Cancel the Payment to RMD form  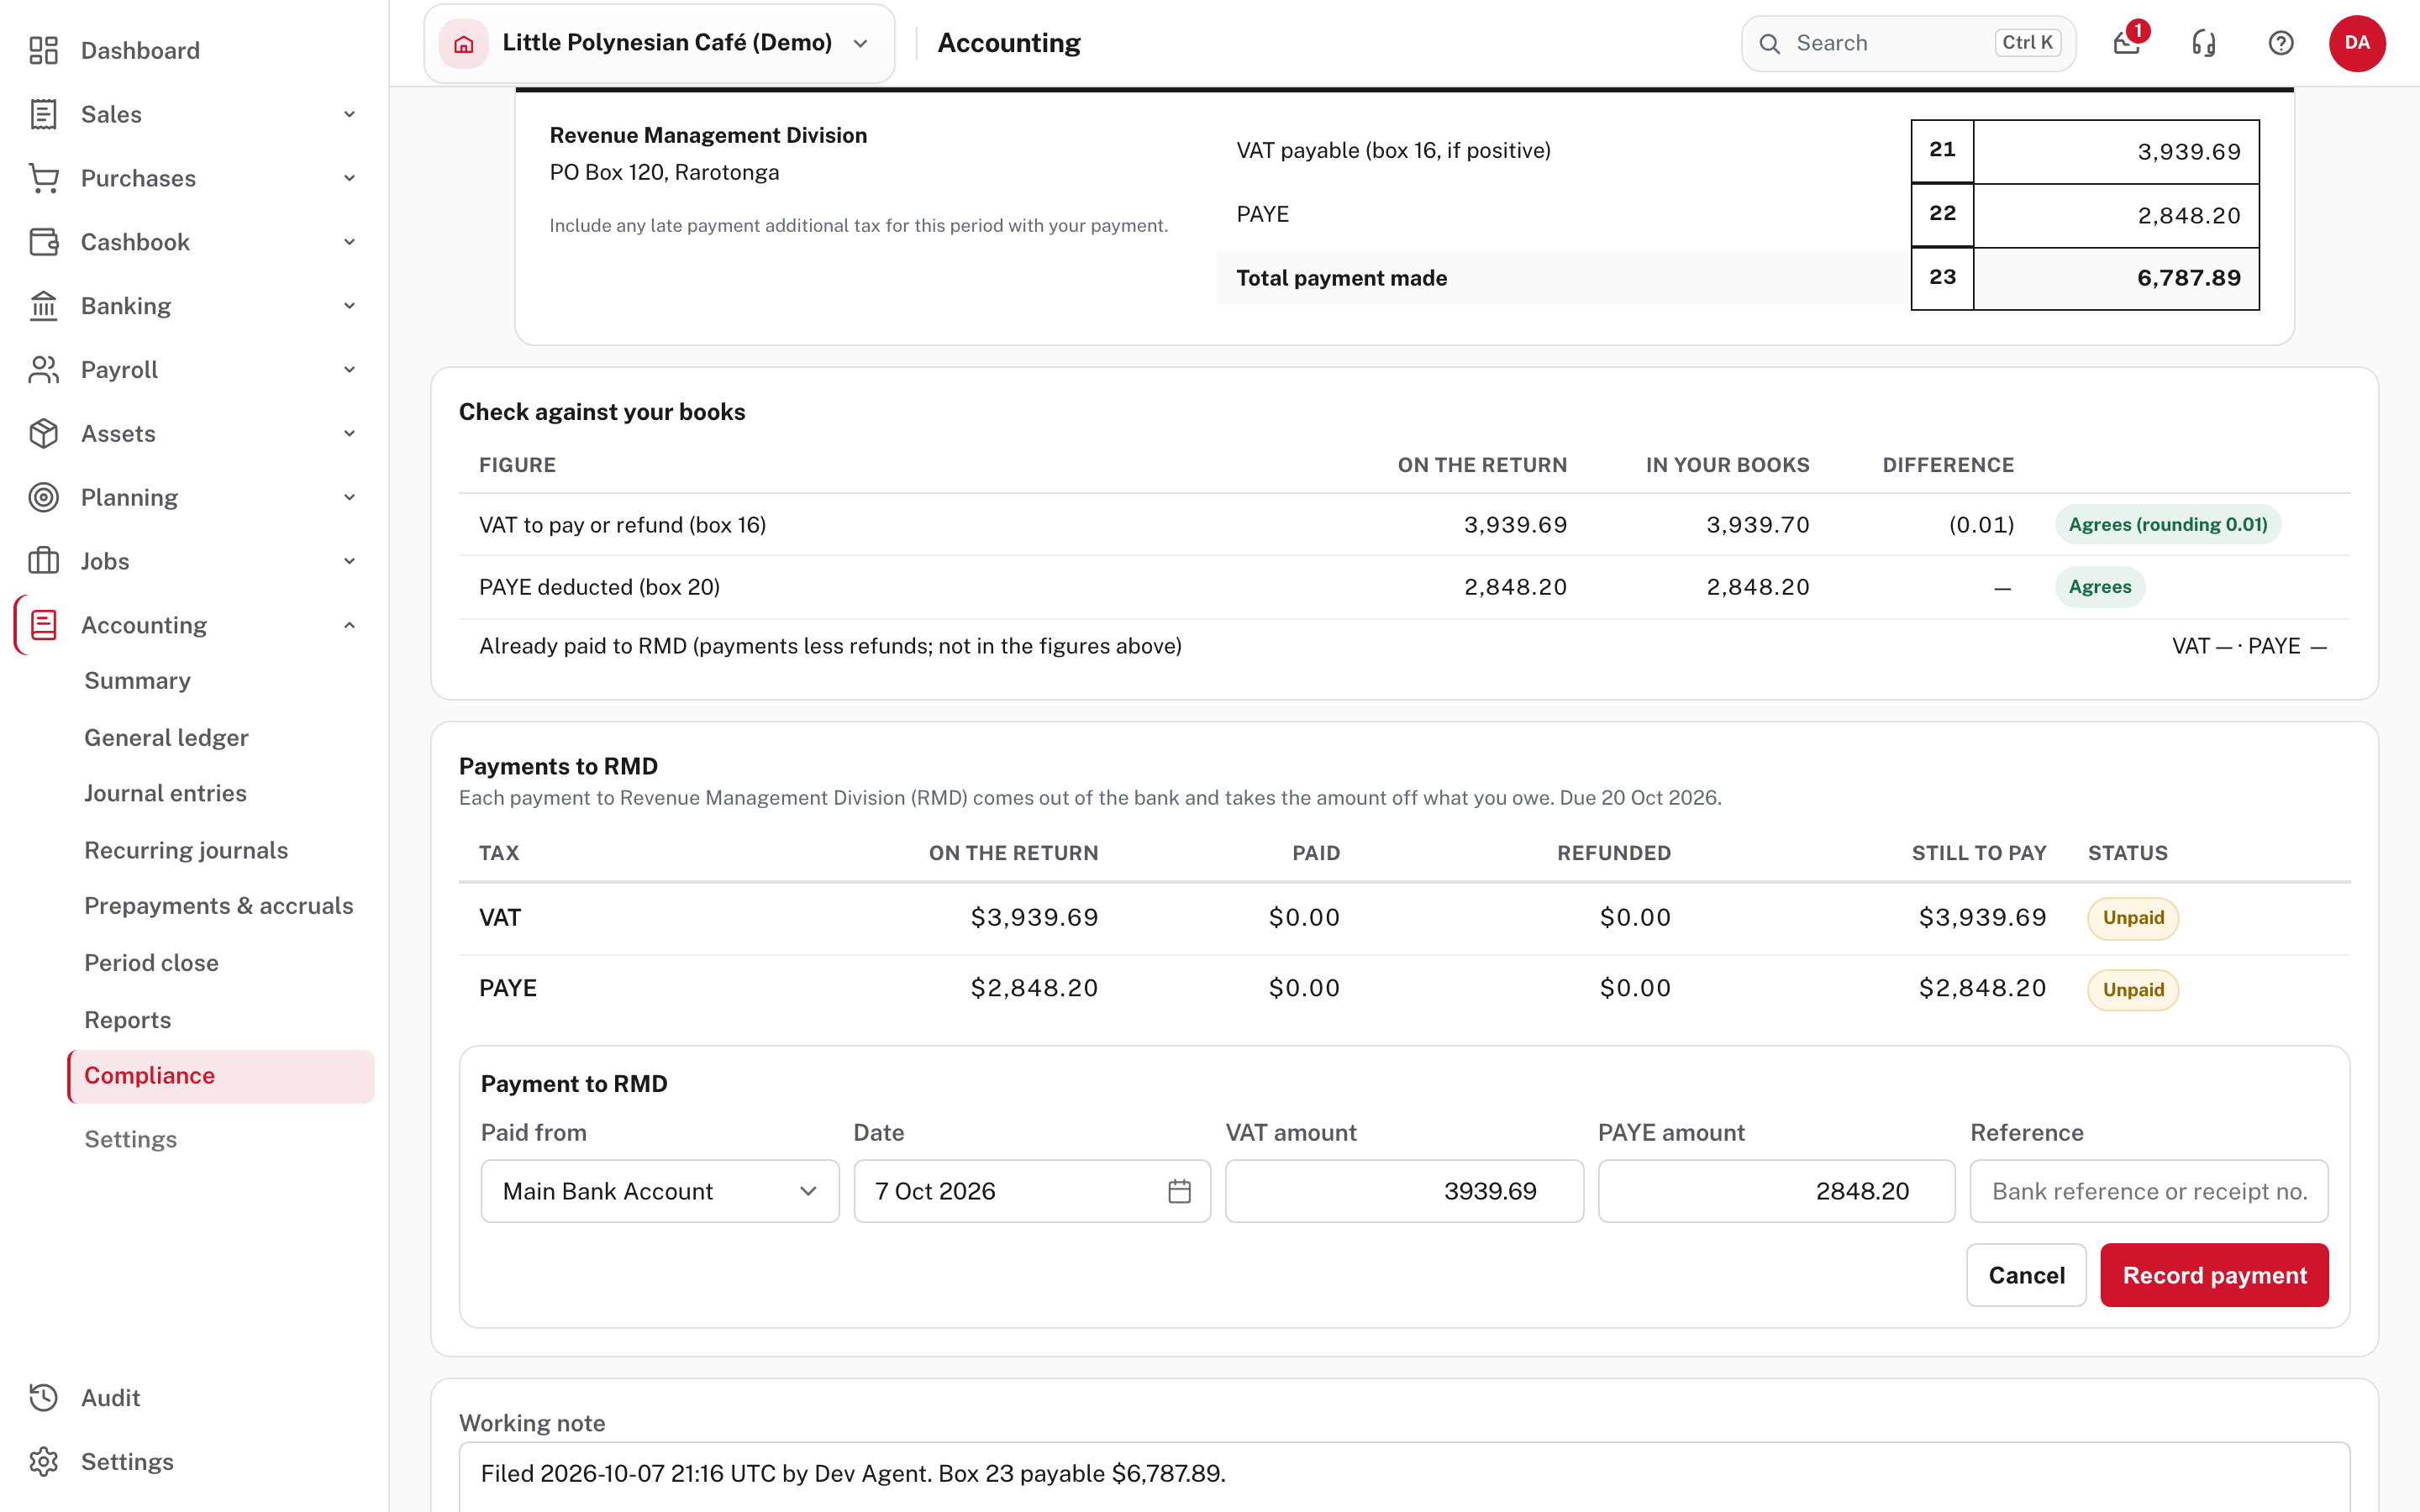coord(2026,1275)
